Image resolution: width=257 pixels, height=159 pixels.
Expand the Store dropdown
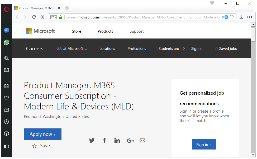point(79,31)
